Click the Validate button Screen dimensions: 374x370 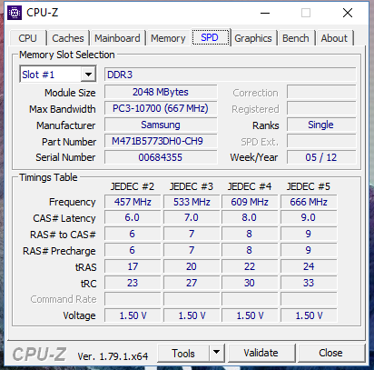(x=261, y=353)
